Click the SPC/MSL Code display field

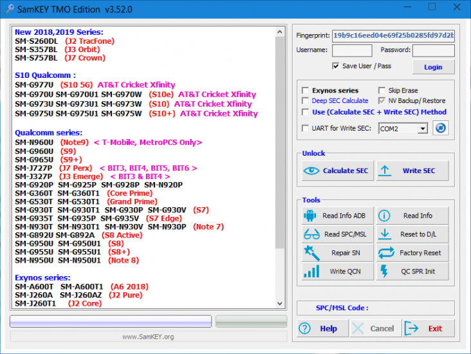[376, 308]
